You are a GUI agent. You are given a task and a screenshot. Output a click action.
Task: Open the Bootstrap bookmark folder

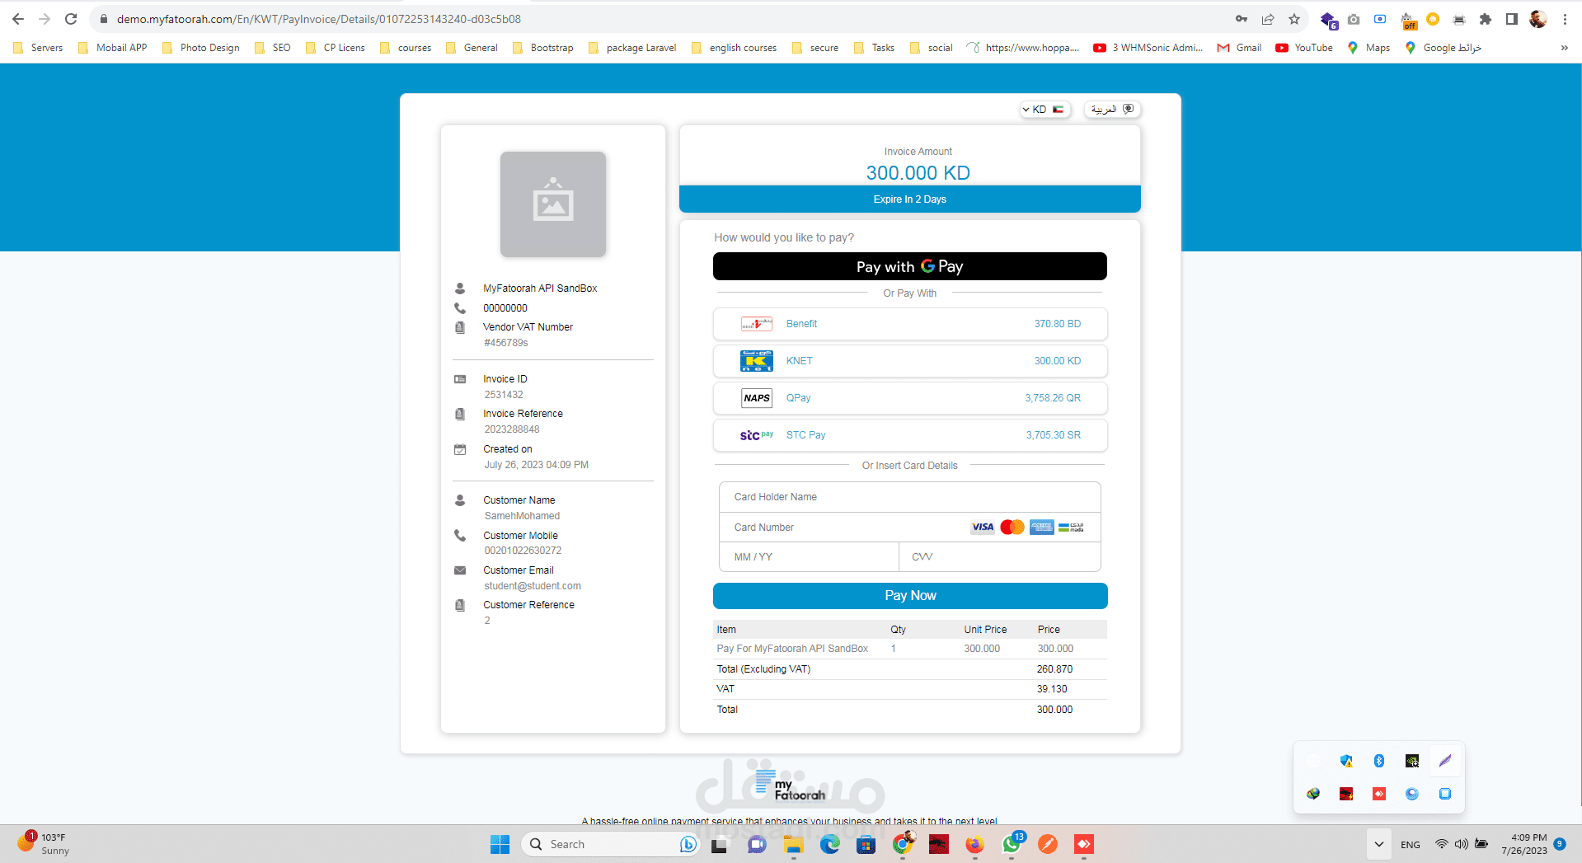[542, 48]
